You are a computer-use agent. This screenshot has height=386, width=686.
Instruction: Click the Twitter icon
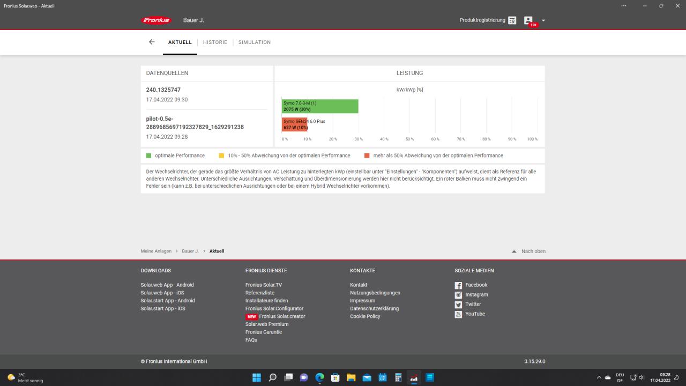click(458, 305)
